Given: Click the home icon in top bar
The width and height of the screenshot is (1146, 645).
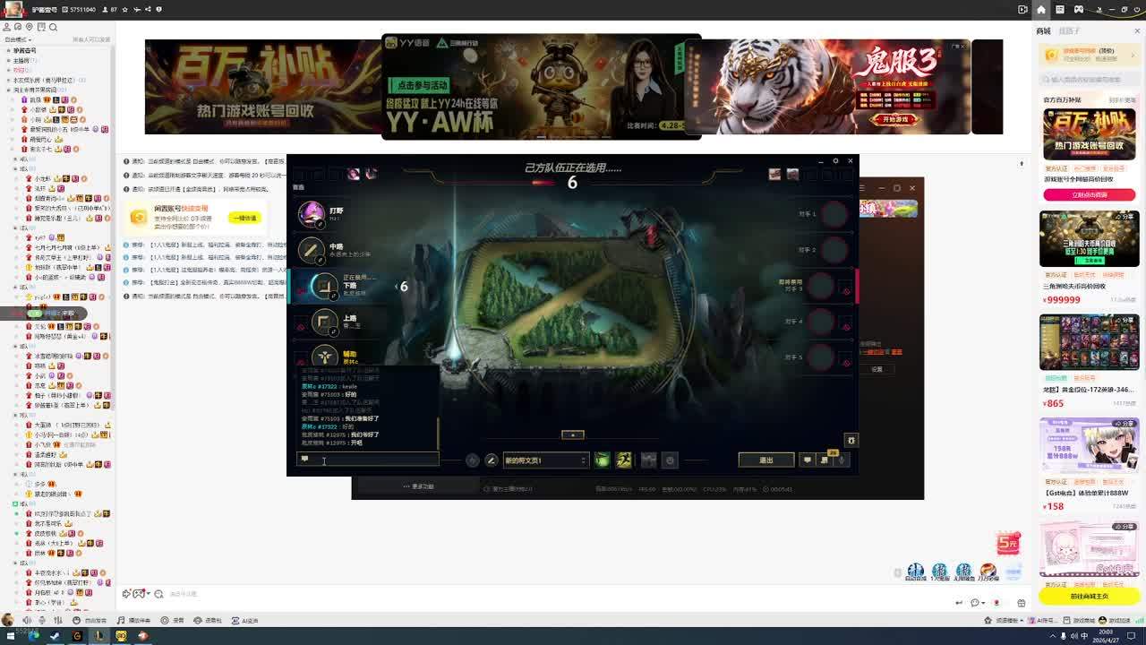Looking at the screenshot, I should point(1041,9).
